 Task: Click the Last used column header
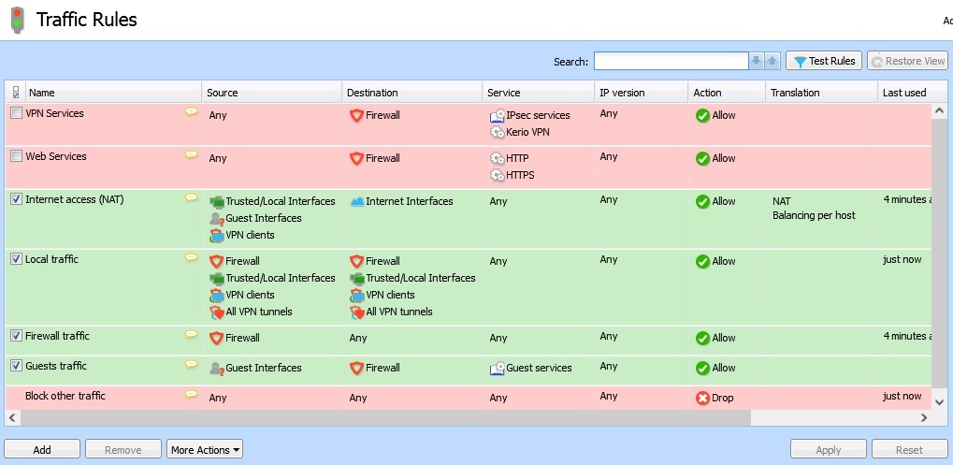903,93
